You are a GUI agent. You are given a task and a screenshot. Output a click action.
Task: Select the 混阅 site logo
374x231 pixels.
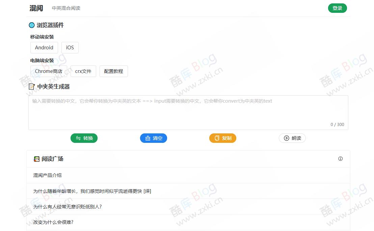(36, 8)
